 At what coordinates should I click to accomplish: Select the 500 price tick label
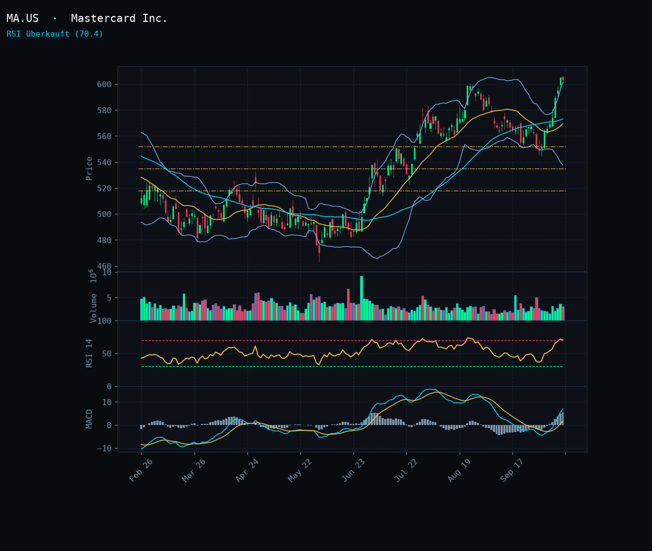pyautogui.click(x=105, y=214)
